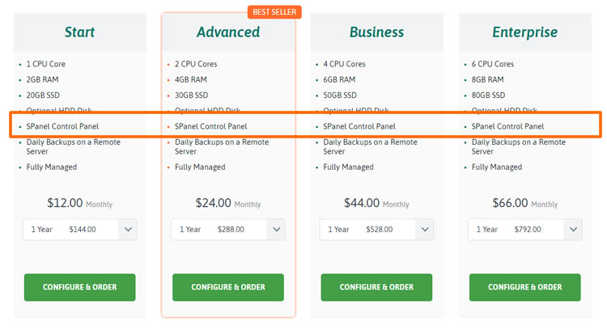Click the 1 Year $144.00 billing field
607x330 pixels.
coord(80,230)
